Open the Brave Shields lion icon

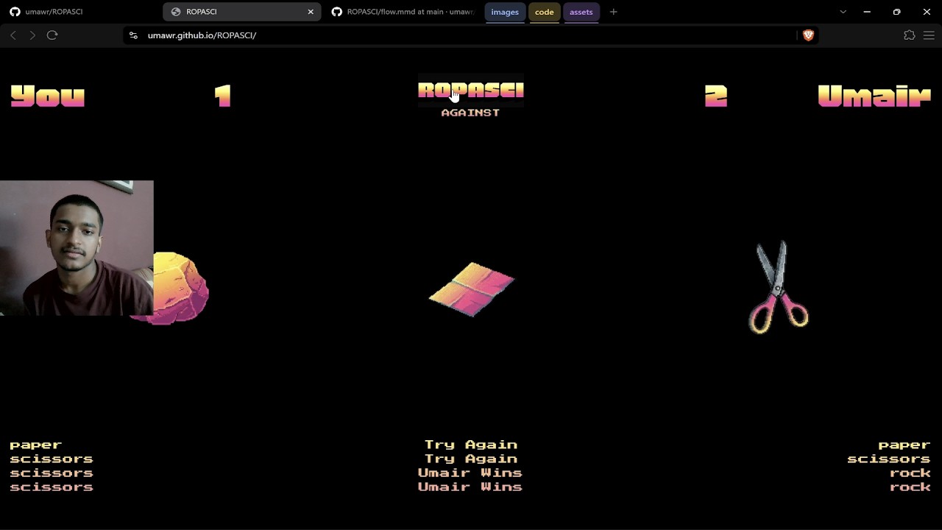coord(808,35)
